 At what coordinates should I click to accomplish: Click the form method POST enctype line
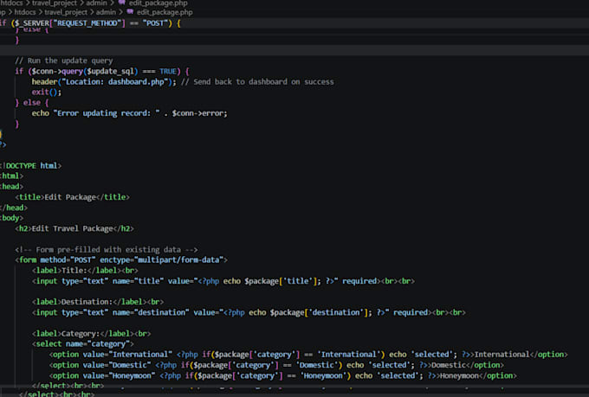(121, 260)
